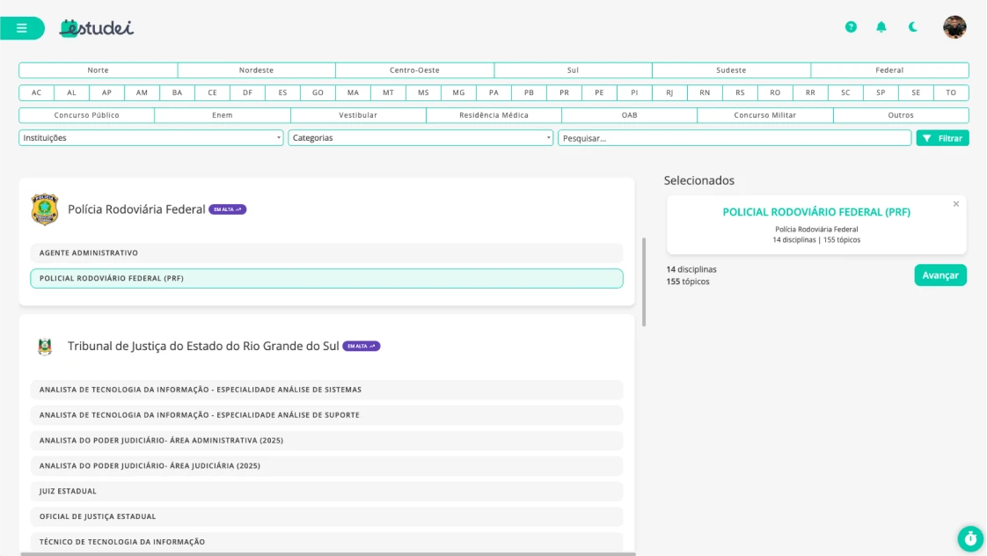The width and height of the screenshot is (987, 556).
Task: Filter by Sul region
Action: click(573, 69)
